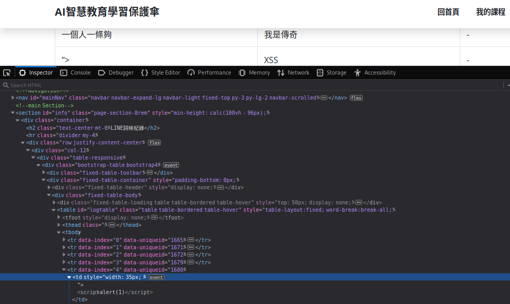This screenshot has width=510, height=304.
Task: Expand the fixed-table-header div node
Action: 49,187
